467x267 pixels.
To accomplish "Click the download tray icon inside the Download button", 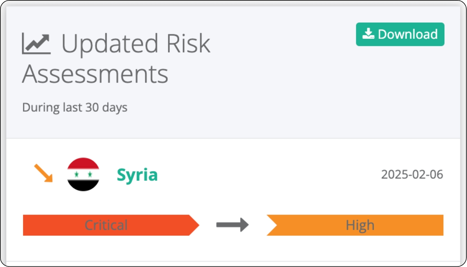I will 368,34.
